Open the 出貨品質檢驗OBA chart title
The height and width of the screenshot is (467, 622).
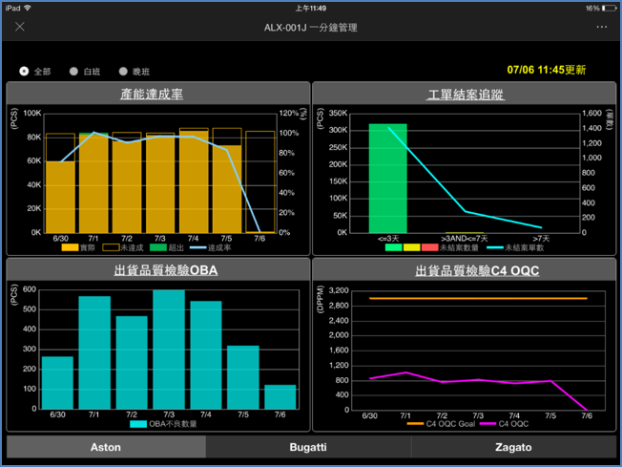tap(158, 271)
